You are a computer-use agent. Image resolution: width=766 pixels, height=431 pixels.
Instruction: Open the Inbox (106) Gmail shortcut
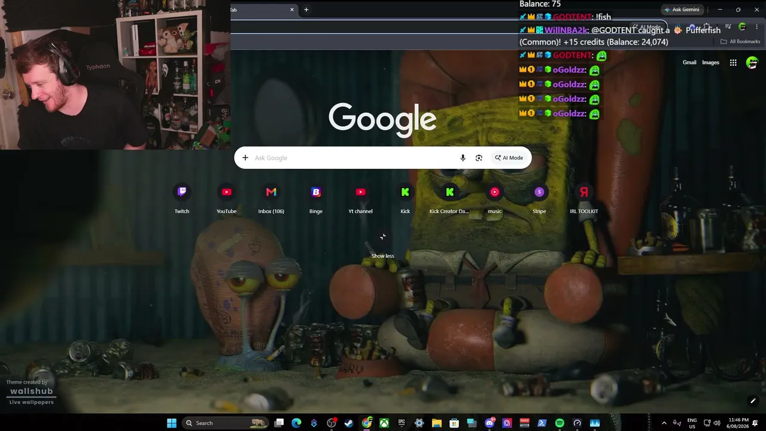click(x=271, y=199)
